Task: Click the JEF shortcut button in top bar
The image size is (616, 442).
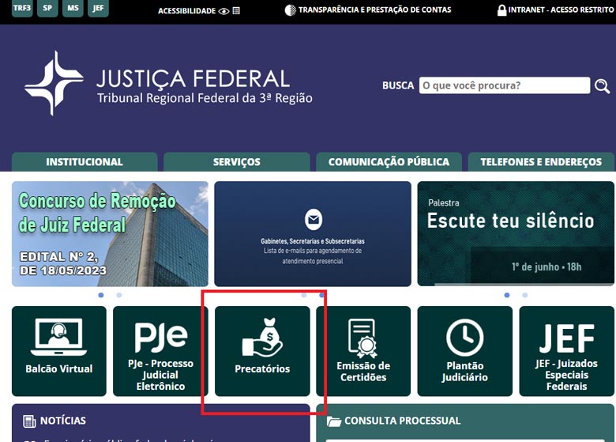Action: pos(98,8)
